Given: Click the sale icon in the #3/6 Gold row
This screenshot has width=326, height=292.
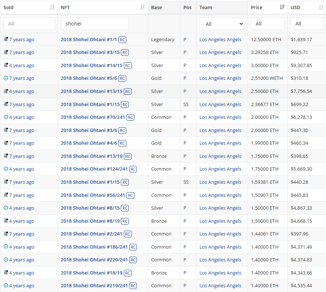Looking at the screenshot, I should pyautogui.click(x=6, y=130).
